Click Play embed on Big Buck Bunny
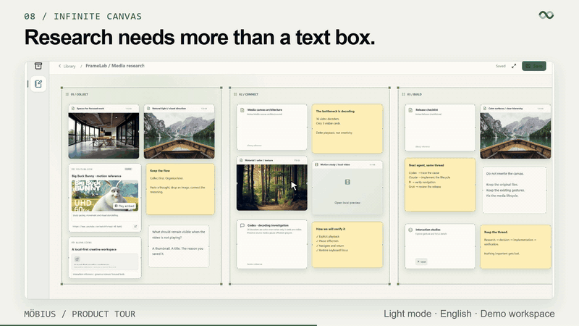Image resolution: width=579 pixels, height=326 pixels. click(124, 206)
